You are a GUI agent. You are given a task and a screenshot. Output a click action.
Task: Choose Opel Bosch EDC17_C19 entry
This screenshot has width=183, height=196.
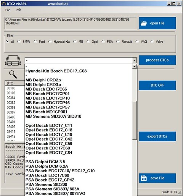pyautogui.click(x=79, y=134)
